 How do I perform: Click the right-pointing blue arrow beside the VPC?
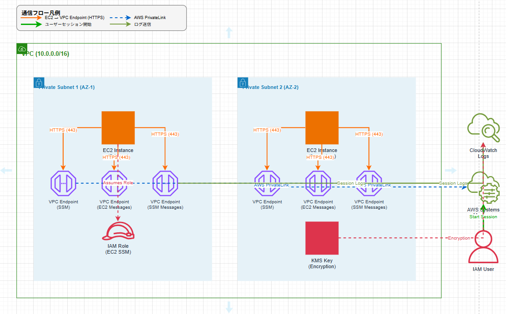(x=451, y=171)
